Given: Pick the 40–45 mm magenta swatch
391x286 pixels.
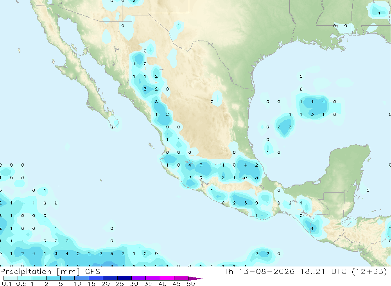Looking at the screenshot, I should tap(167, 278).
